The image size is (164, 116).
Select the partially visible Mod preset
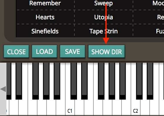pos(158,3)
